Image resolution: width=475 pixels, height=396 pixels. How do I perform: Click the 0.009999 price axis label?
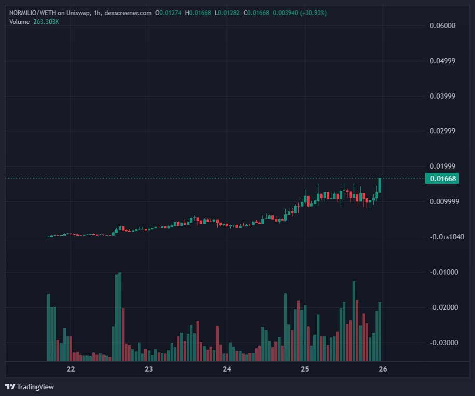(444, 201)
